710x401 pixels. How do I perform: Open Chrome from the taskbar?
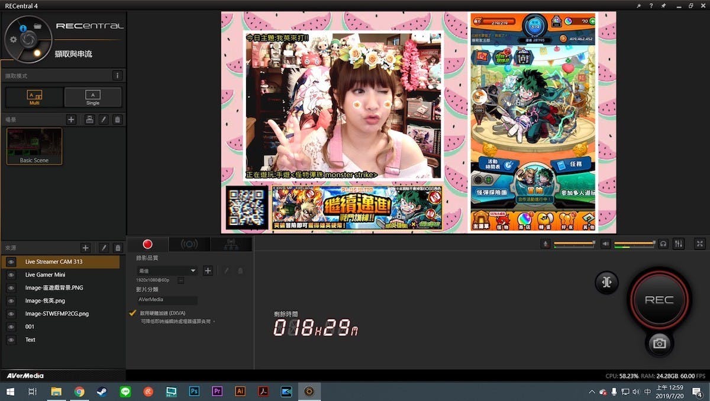79,392
